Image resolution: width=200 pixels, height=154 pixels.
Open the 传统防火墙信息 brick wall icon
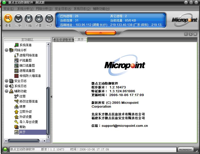pos(16,76)
